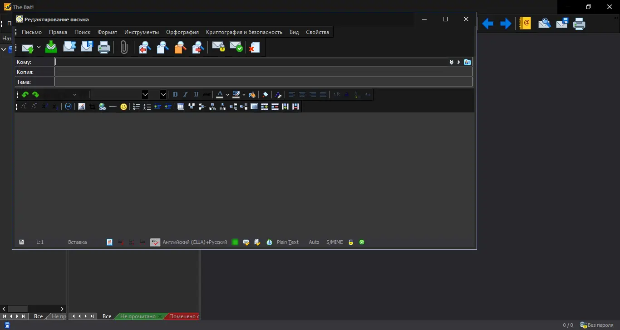Click the search icon with red left arrow
620x330 pixels.
[145, 47]
